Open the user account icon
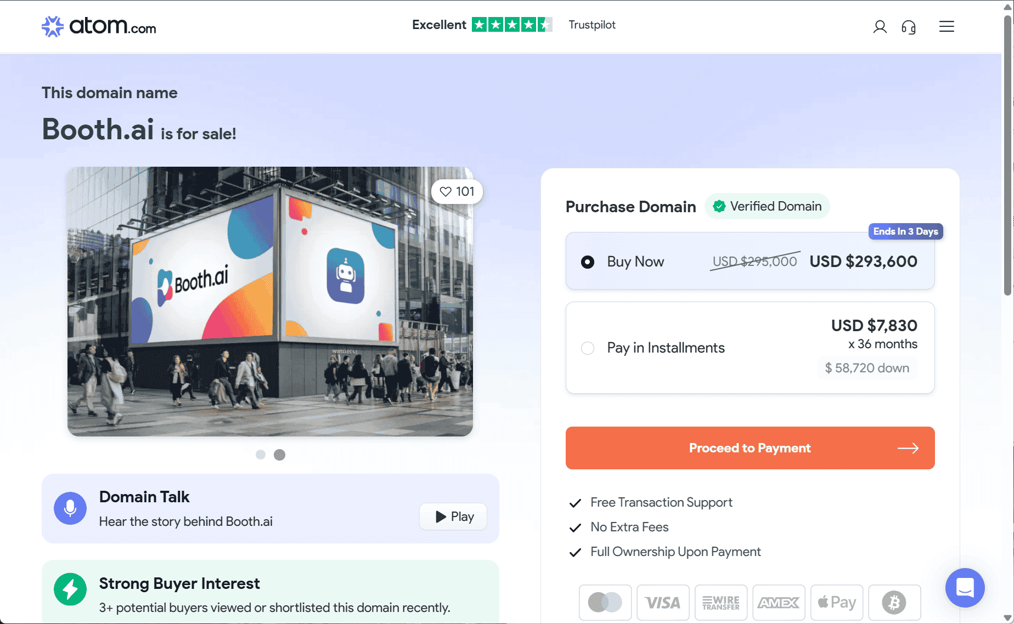The width and height of the screenshot is (1014, 624). click(880, 27)
